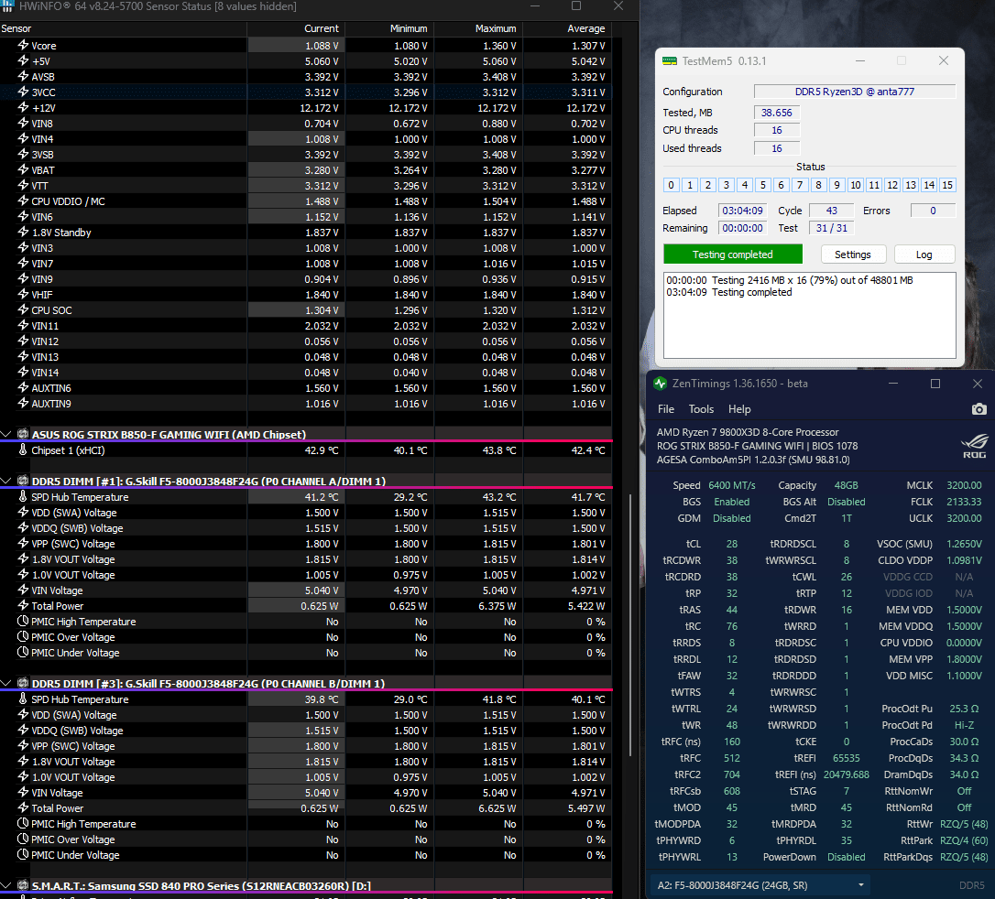This screenshot has height=899, width=995.
Task: Click the GDM Disabled value in ZenTimings
Action: (x=732, y=518)
